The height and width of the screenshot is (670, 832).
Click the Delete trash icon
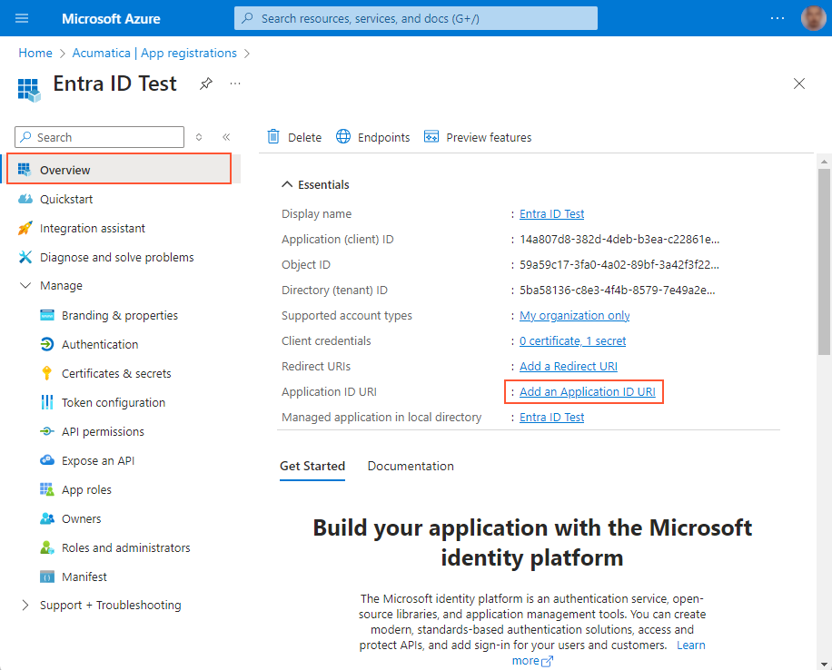click(273, 137)
